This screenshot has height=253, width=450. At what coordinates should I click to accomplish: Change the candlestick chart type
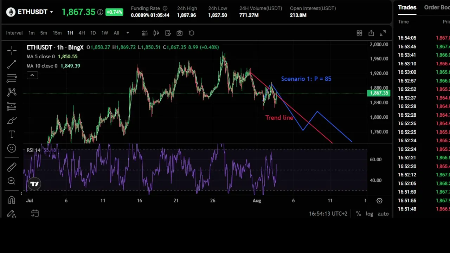[x=156, y=33]
